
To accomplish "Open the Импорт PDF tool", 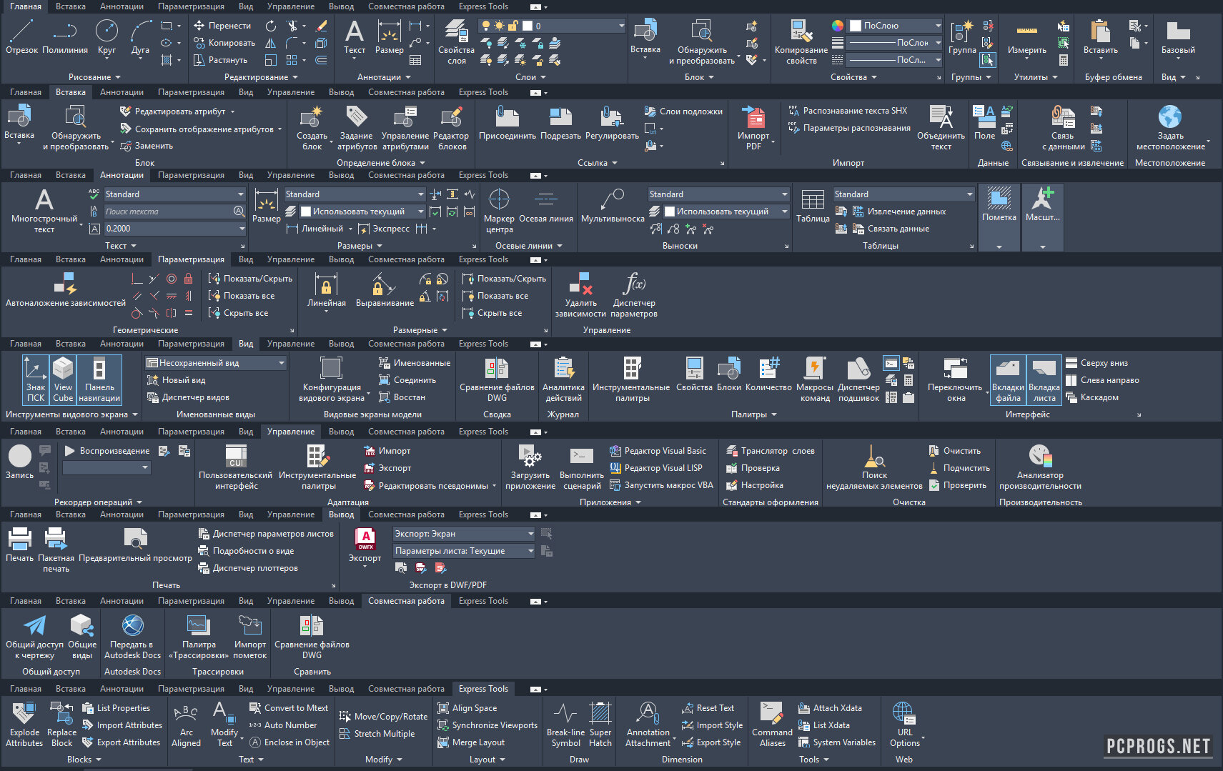I will pyautogui.click(x=753, y=126).
